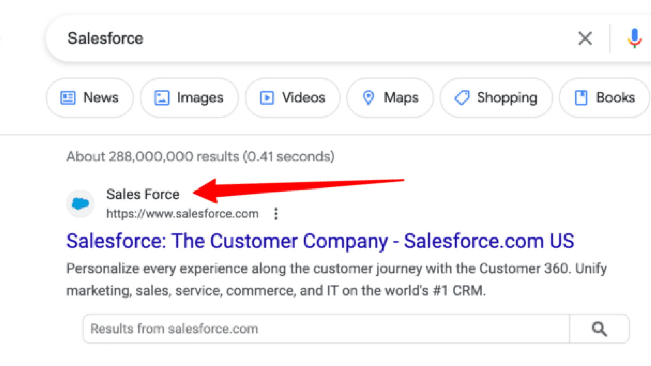Click the newspaper icon in the News chip
The width and height of the screenshot is (651, 366).
(x=68, y=98)
